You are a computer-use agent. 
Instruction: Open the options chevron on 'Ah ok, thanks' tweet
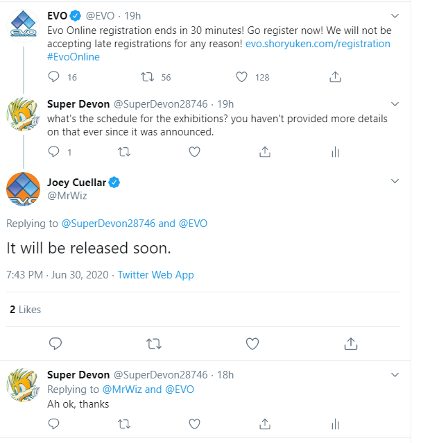[395, 375]
